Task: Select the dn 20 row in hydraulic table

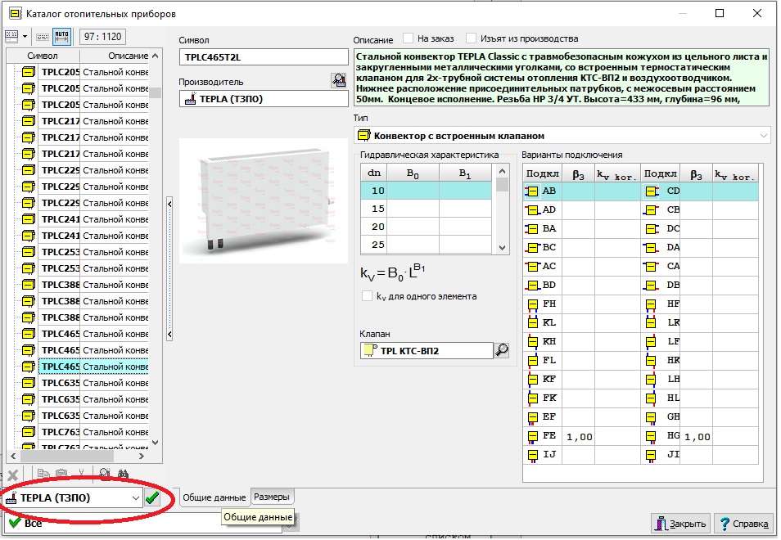Action: (426, 227)
